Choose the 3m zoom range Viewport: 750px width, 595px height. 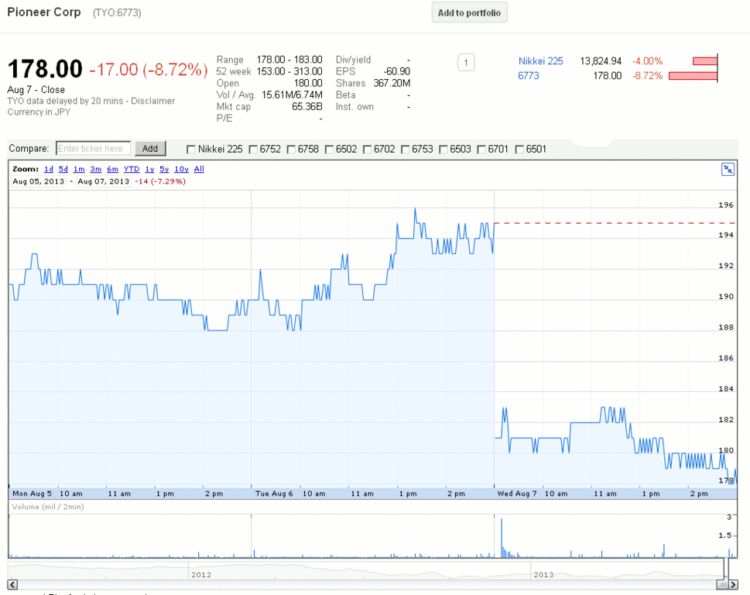coord(96,169)
